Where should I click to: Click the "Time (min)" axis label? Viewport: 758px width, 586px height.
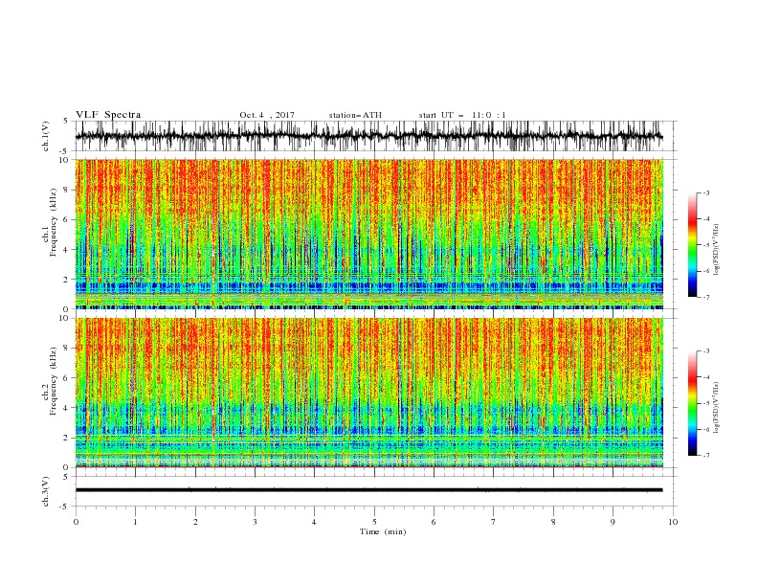coord(383,531)
